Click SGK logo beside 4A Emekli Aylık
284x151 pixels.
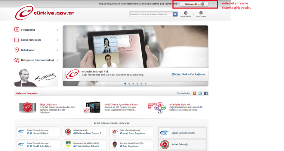point(21,145)
